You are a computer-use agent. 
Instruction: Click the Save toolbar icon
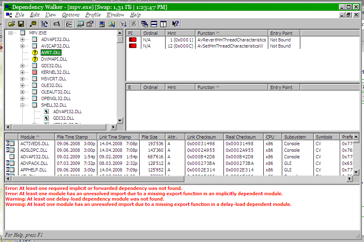(x=21, y=24)
